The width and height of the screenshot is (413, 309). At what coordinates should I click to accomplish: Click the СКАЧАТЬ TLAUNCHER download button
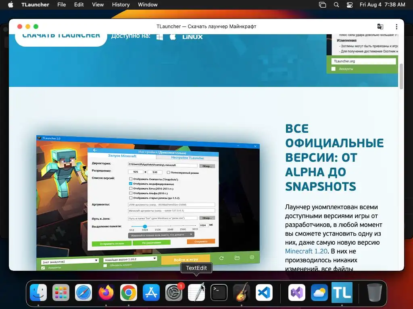coord(61,40)
